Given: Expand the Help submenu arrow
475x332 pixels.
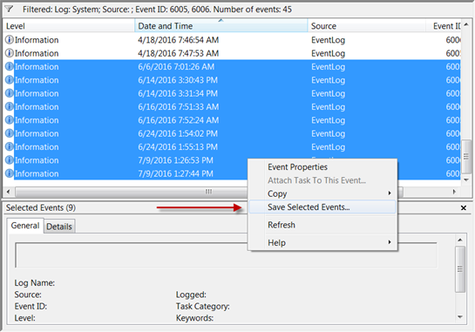Looking at the screenshot, I should (390, 242).
